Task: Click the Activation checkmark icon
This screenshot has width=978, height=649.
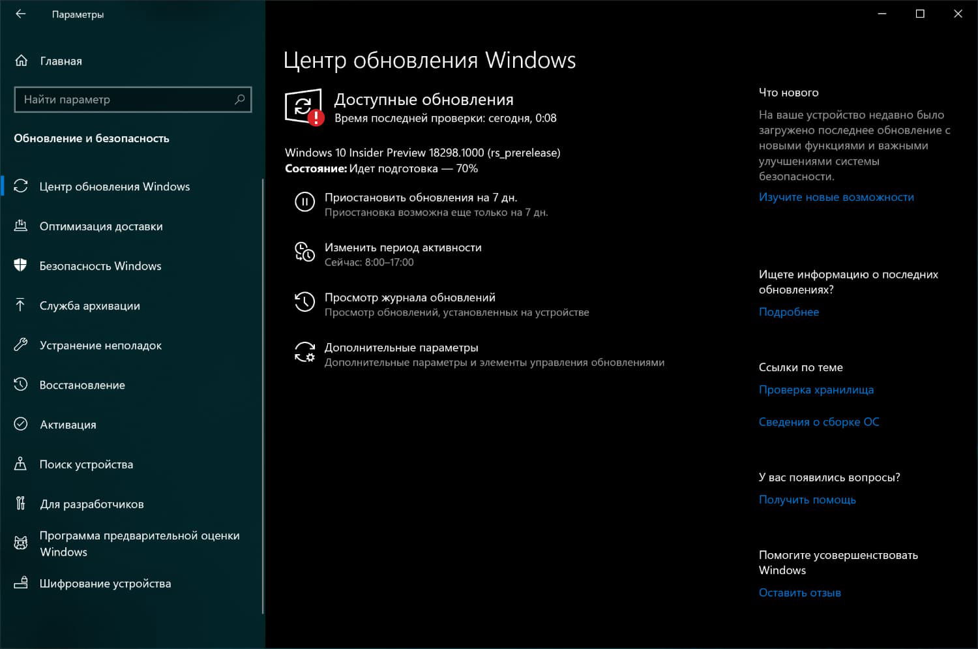Action: pos(21,424)
